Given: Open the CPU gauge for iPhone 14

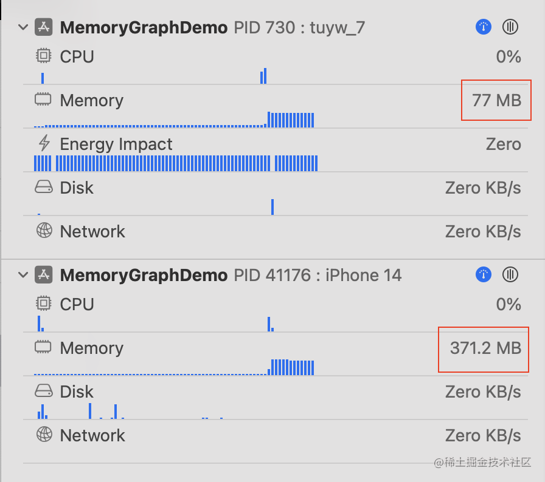Looking at the screenshot, I should pos(276,311).
